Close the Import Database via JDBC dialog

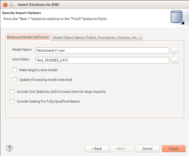coord(5,5)
